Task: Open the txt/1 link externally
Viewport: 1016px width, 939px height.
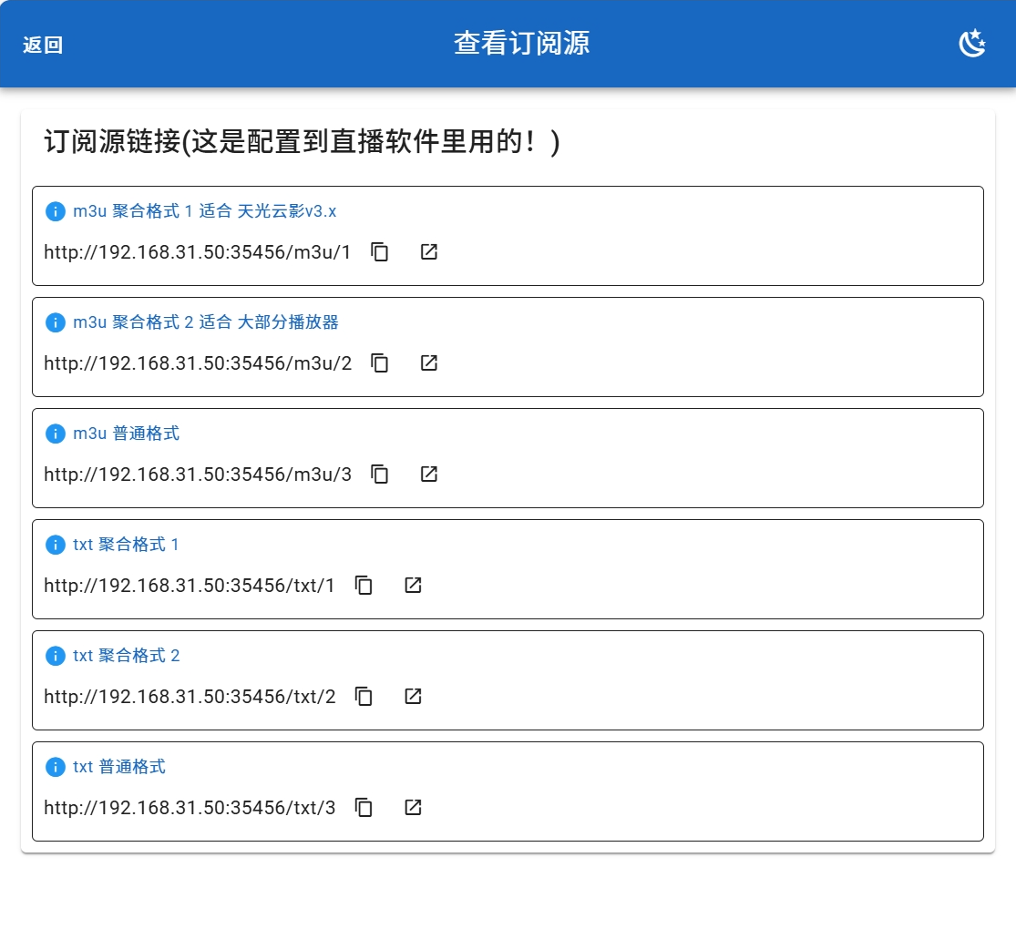Action: pos(414,586)
